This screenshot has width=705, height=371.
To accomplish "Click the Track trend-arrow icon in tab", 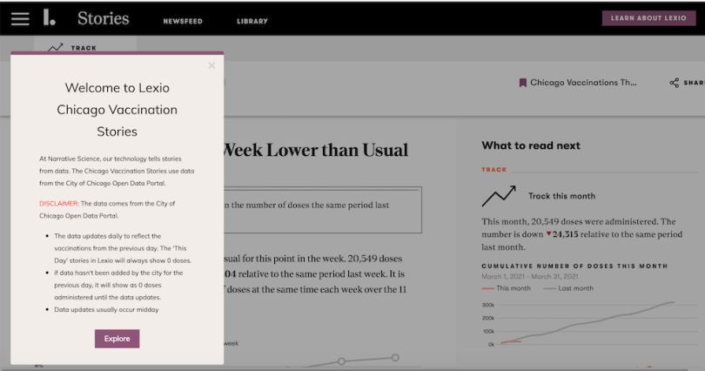I will coord(56,48).
